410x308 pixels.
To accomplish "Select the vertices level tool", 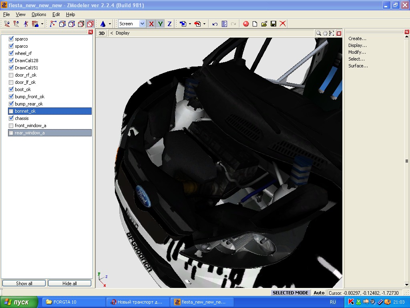I will click(x=53, y=24).
